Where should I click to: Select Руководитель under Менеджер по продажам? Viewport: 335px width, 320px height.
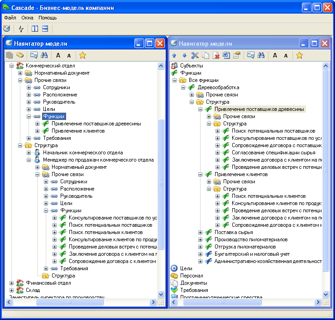(76, 196)
